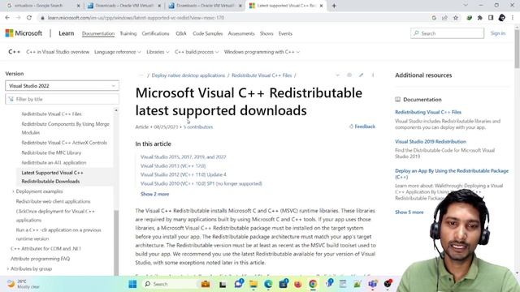Expand Windows programming with C++ dropdown
This screenshot has width=520, height=292.
(x=262, y=52)
